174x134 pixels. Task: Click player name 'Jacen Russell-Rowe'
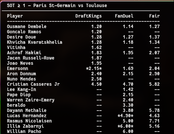click(31, 58)
